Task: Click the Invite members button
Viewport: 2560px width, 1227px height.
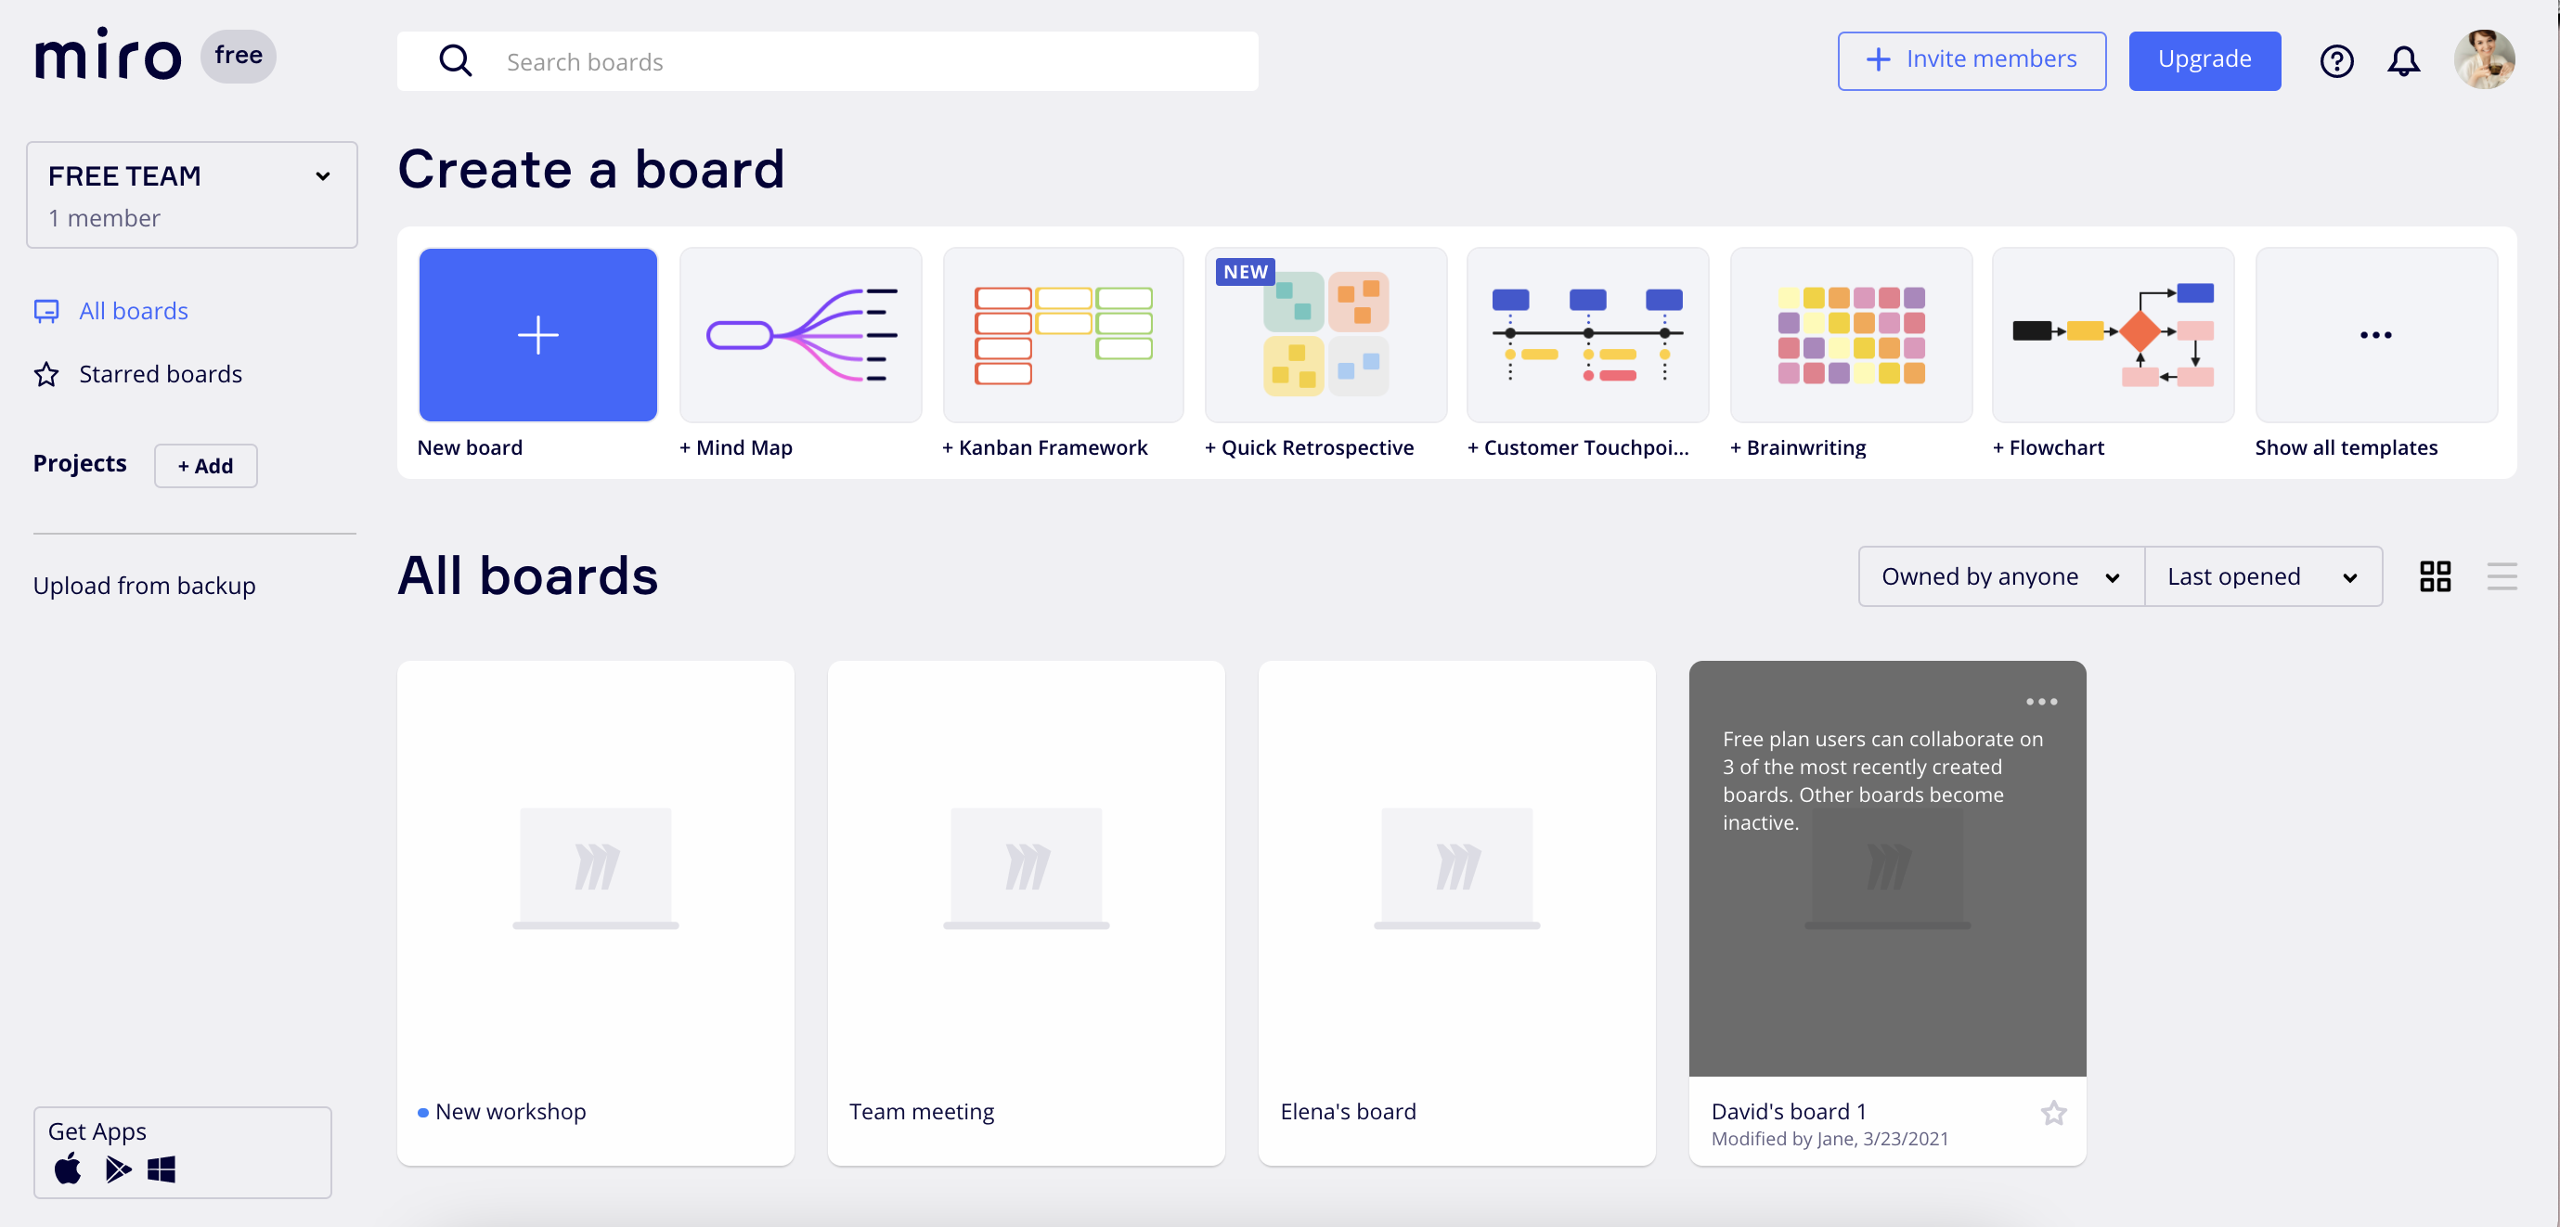Action: [x=1971, y=60]
